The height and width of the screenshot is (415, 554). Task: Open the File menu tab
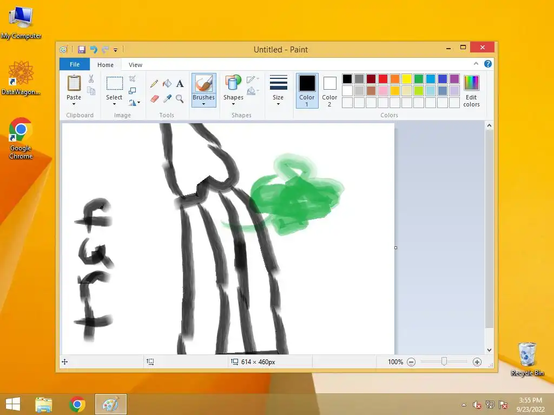[75, 64]
